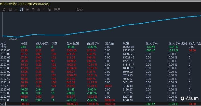Click the 手数 column header
Viewport: 201px width, 106px height.
click(x=24, y=43)
